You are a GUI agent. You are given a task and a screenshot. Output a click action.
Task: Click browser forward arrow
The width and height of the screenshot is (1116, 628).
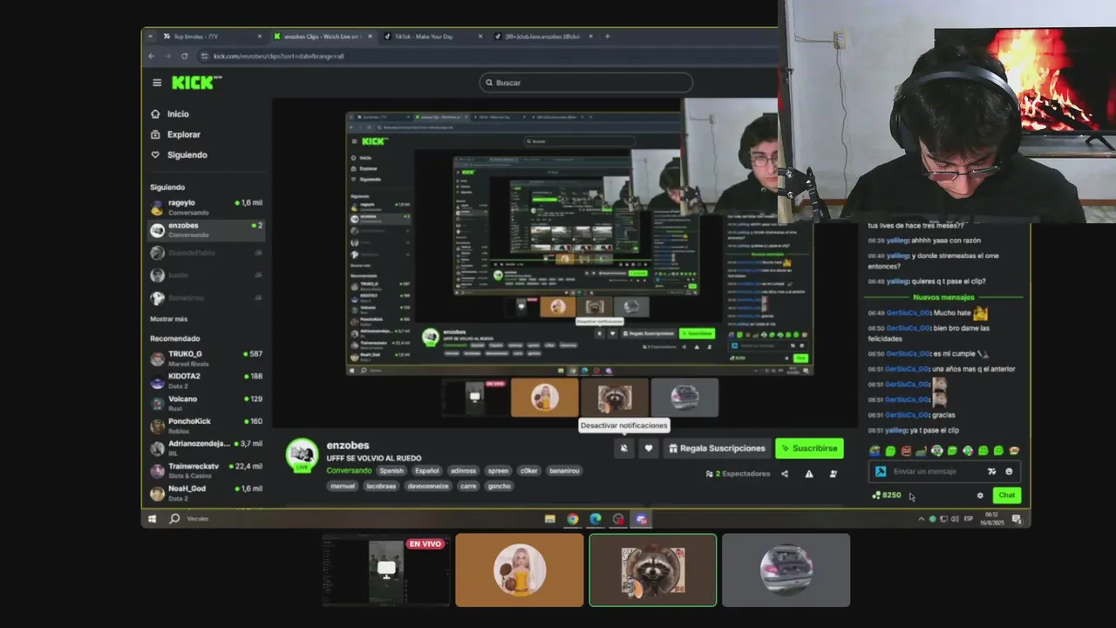[167, 56]
